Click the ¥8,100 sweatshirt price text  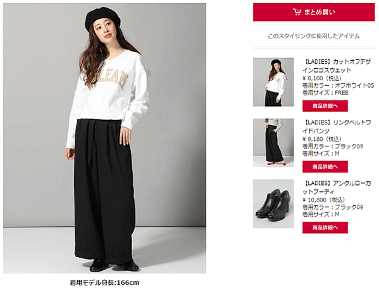click(321, 78)
